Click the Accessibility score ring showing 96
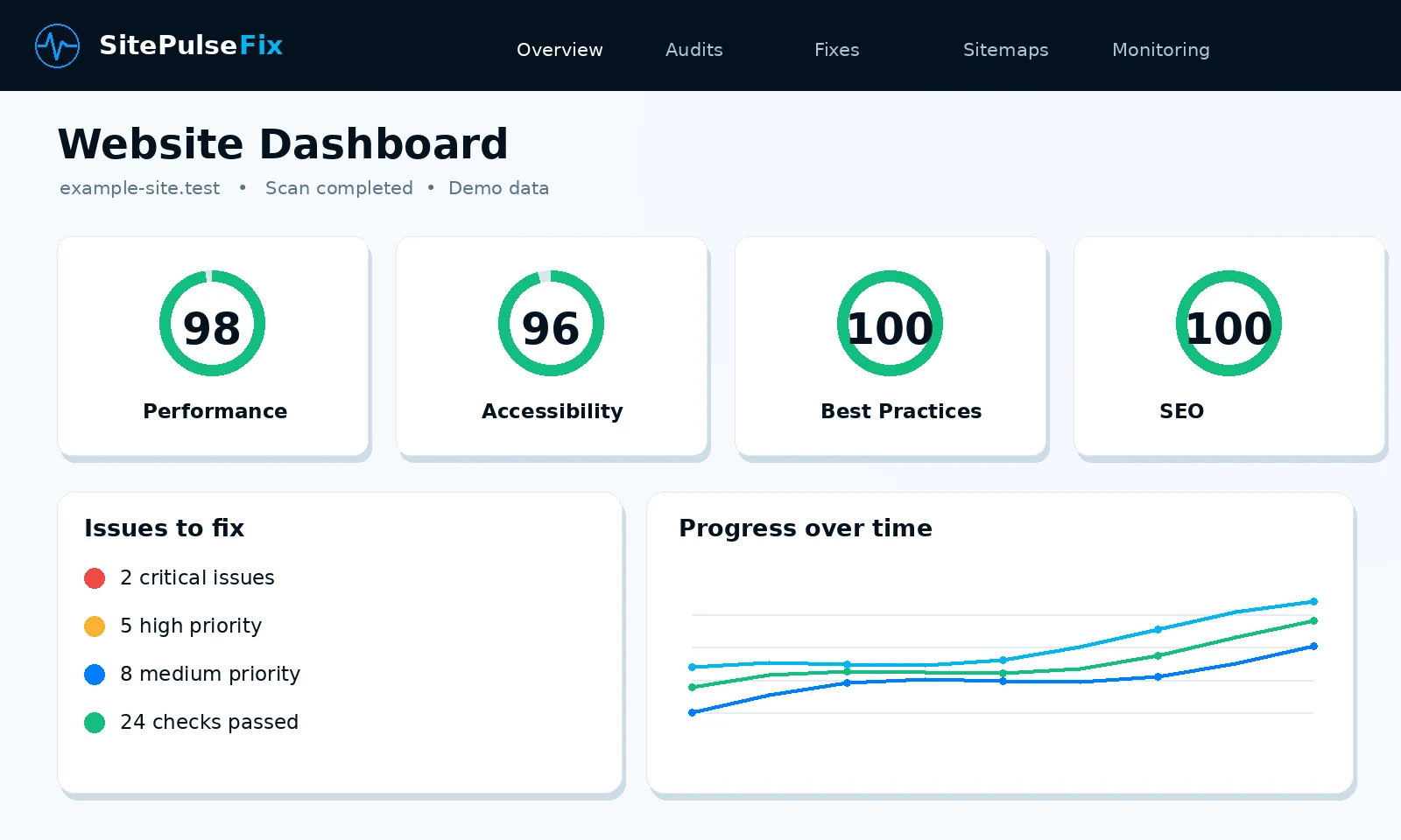This screenshot has height=840, width=1401. (551, 324)
